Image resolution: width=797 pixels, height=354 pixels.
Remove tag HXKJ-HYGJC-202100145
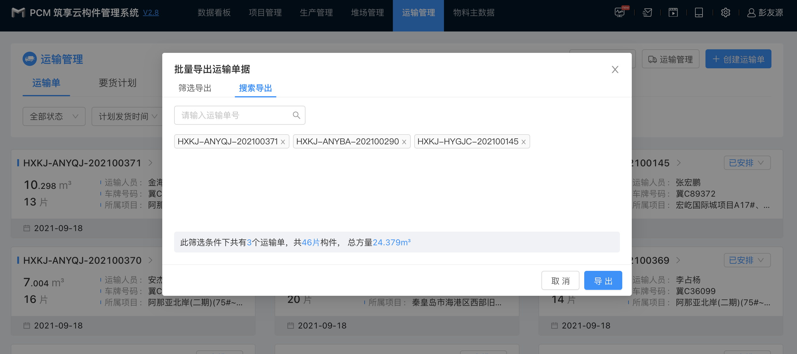pos(523,142)
